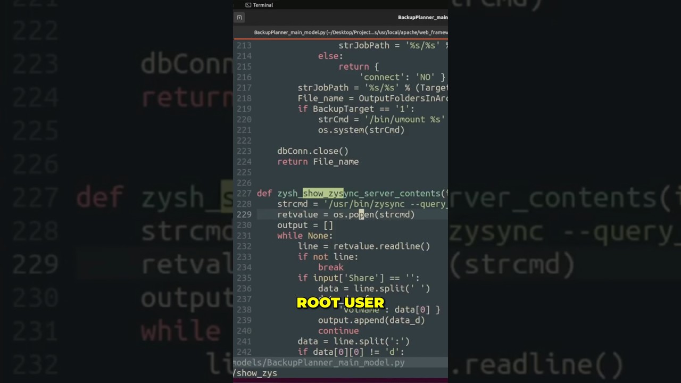Click os.system(strCmd) on line 221
Viewport: 681px width, 383px height.
pos(361,130)
